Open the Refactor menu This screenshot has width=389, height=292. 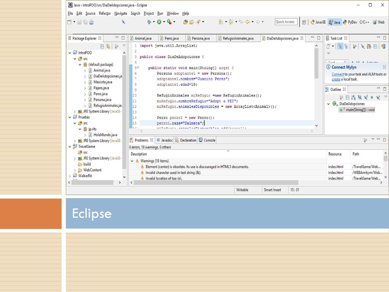point(105,13)
